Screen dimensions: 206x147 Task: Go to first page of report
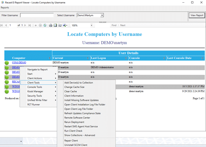click(2, 25)
